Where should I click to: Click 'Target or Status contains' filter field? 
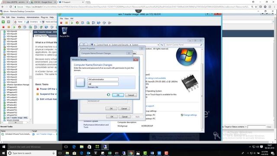coord(257,127)
